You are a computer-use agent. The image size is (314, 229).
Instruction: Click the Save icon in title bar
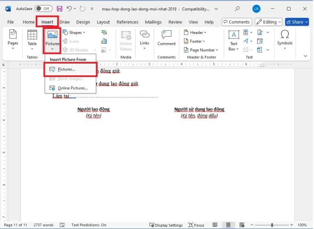pos(60,9)
